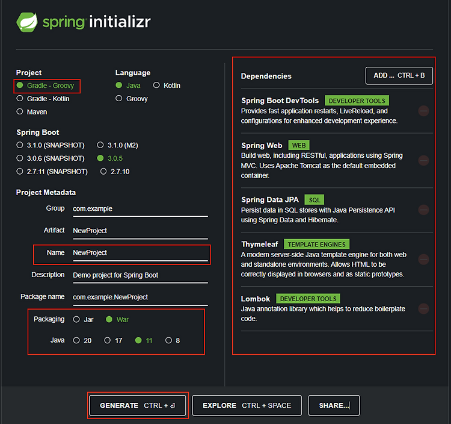Remove the Lombok dependency
Image resolution: width=451 pixels, height=424 pixels.
(423, 309)
